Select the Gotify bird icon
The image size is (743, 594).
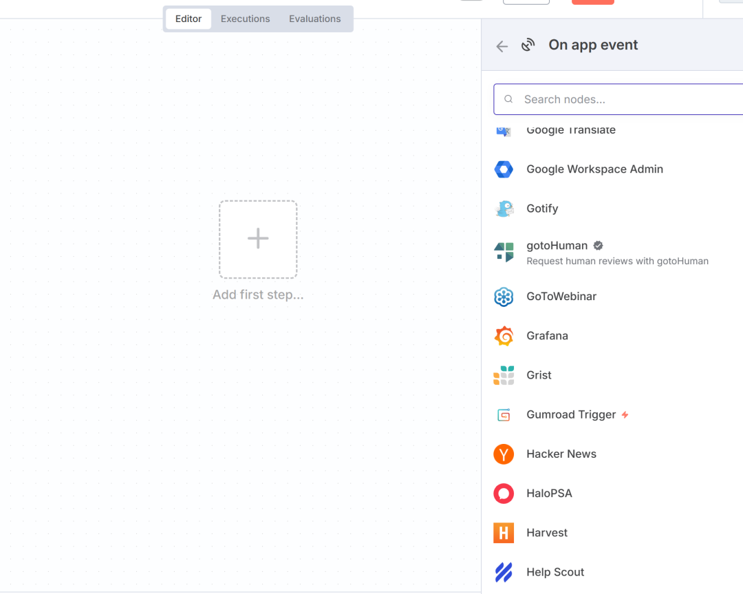(x=504, y=209)
